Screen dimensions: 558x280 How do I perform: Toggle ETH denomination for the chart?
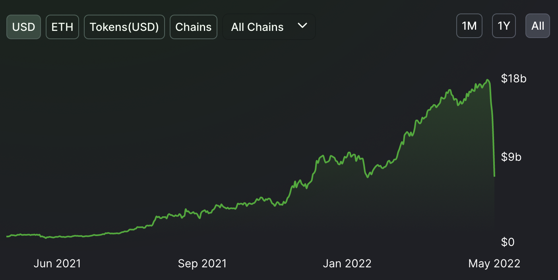pos(62,27)
